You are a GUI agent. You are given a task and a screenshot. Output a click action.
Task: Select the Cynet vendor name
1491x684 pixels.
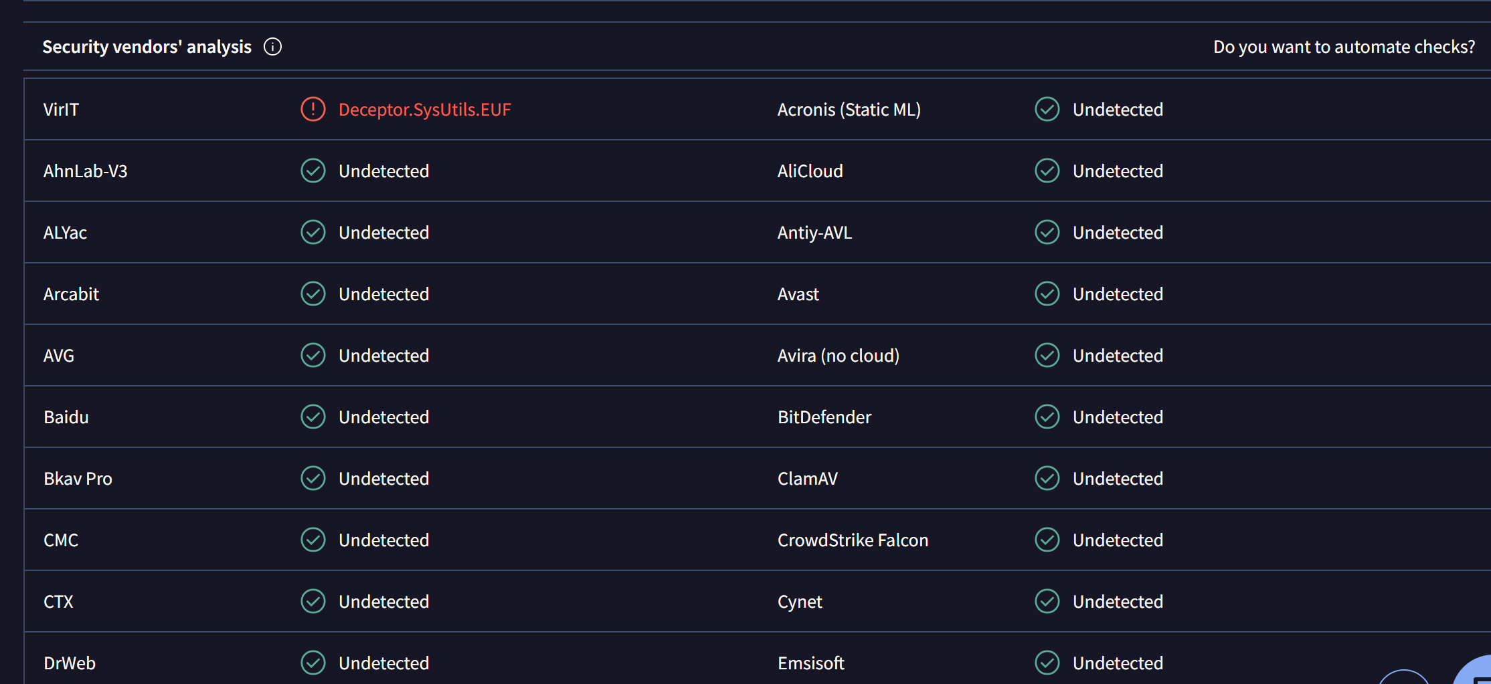pos(799,602)
